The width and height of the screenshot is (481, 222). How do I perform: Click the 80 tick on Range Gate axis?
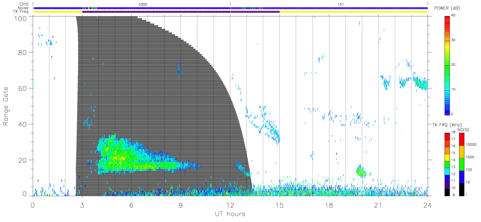(x=23, y=52)
